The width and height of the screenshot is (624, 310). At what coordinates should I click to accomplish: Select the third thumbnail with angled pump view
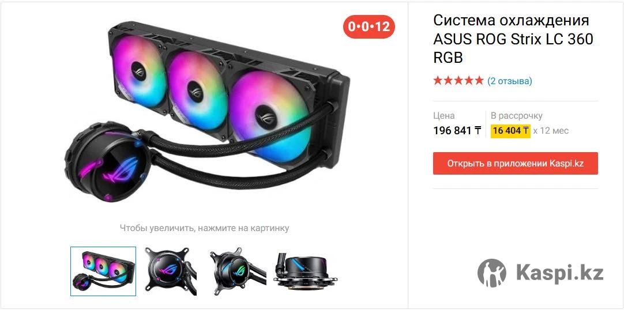[x=238, y=271]
